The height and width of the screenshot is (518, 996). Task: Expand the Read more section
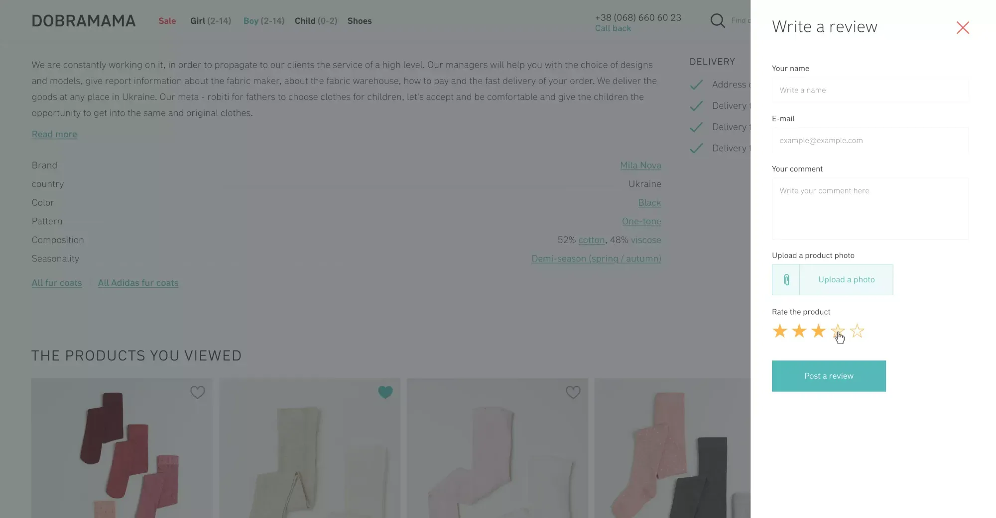coord(54,134)
